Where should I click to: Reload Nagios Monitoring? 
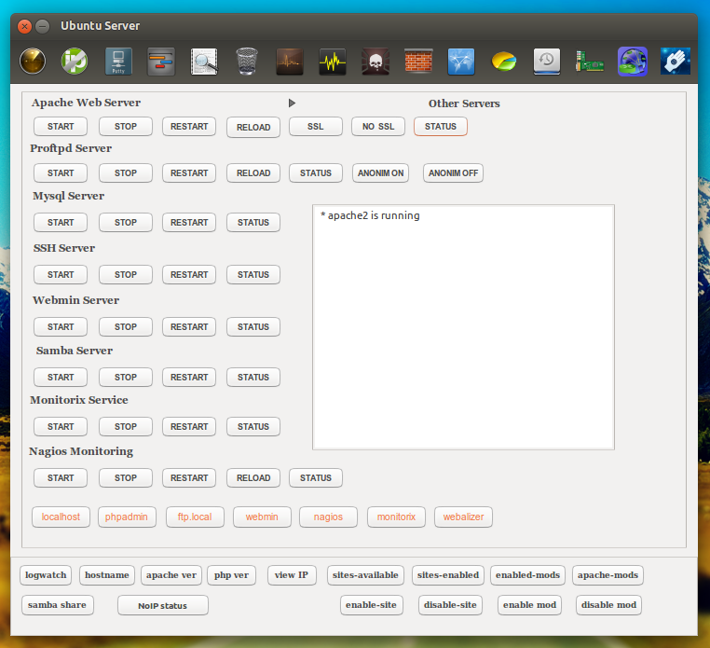click(253, 478)
